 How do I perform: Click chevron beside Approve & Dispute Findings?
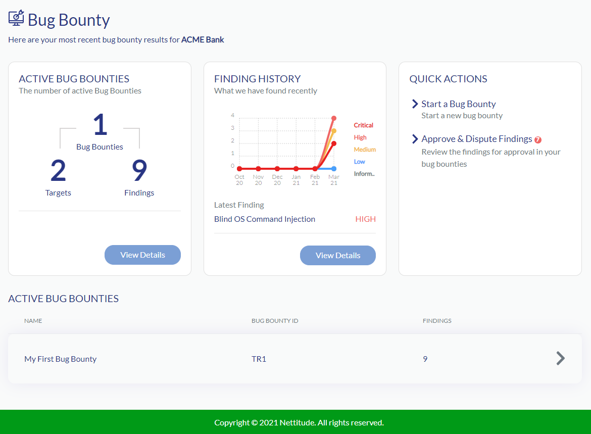point(415,139)
